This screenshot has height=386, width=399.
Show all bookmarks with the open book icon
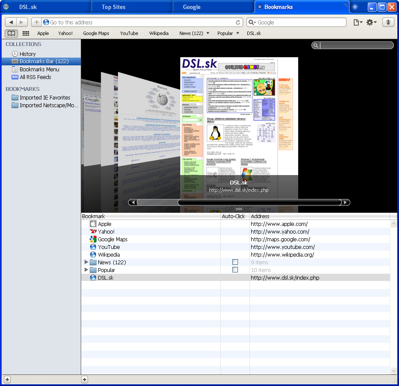point(11,33)
